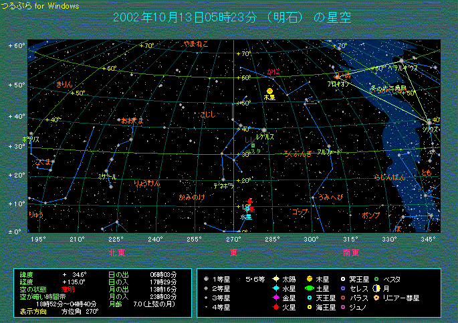Click the Alphard (アルファード) star label
Screen dimensions: 458x323
(329, 153)
